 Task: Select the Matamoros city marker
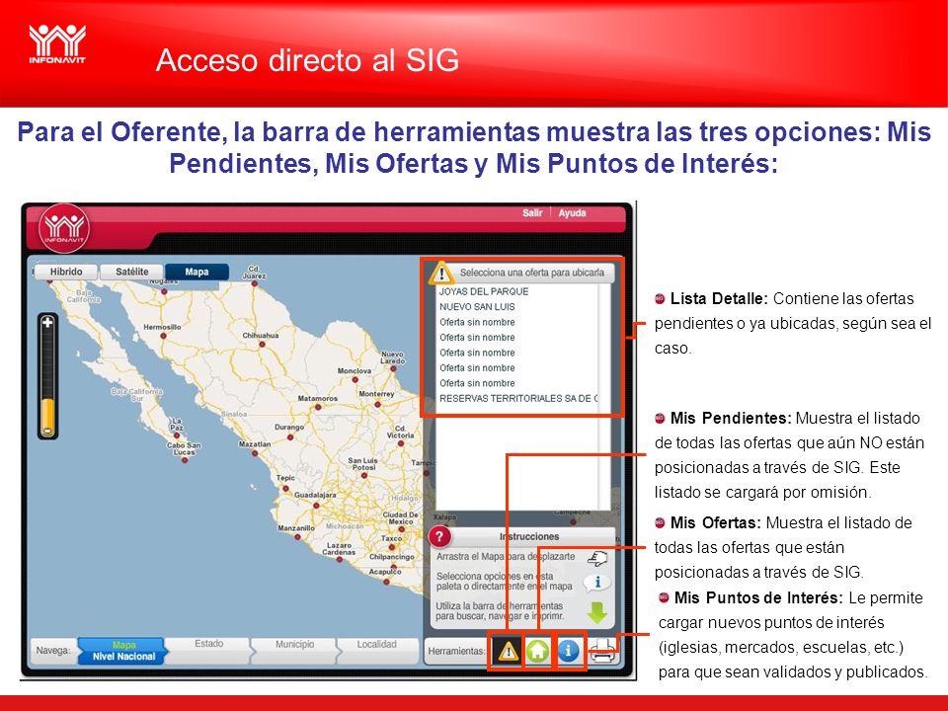click(318, 408)
